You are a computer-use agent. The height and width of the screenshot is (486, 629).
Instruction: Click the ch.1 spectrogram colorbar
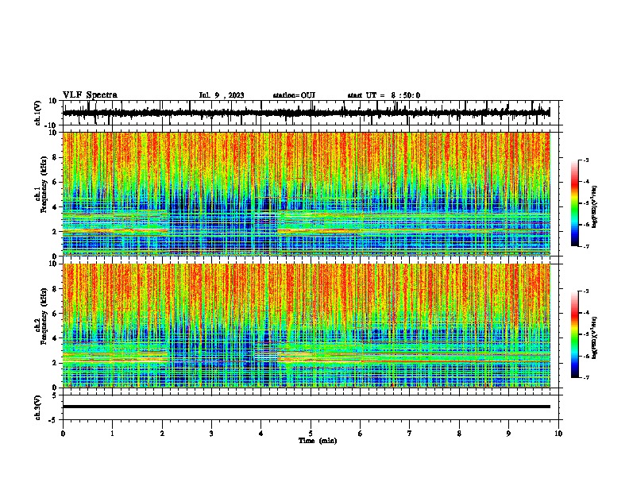point(574,203)
